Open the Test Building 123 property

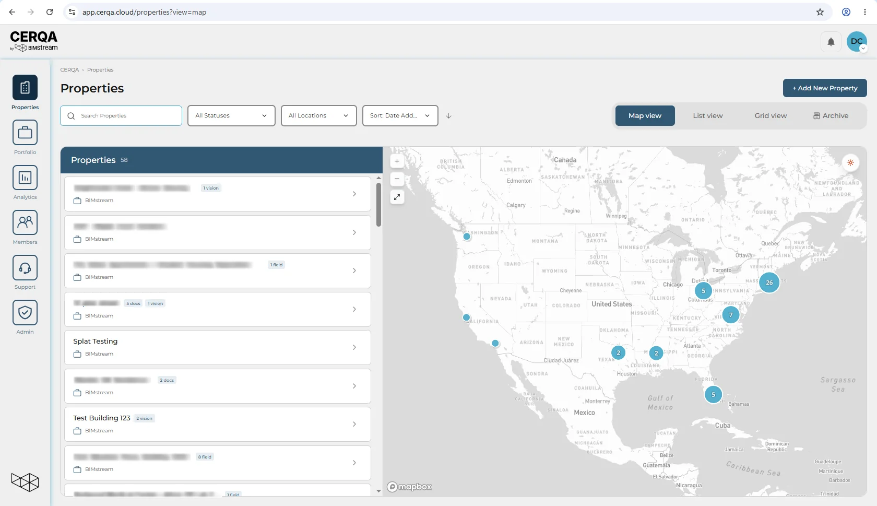coord(218,425)
